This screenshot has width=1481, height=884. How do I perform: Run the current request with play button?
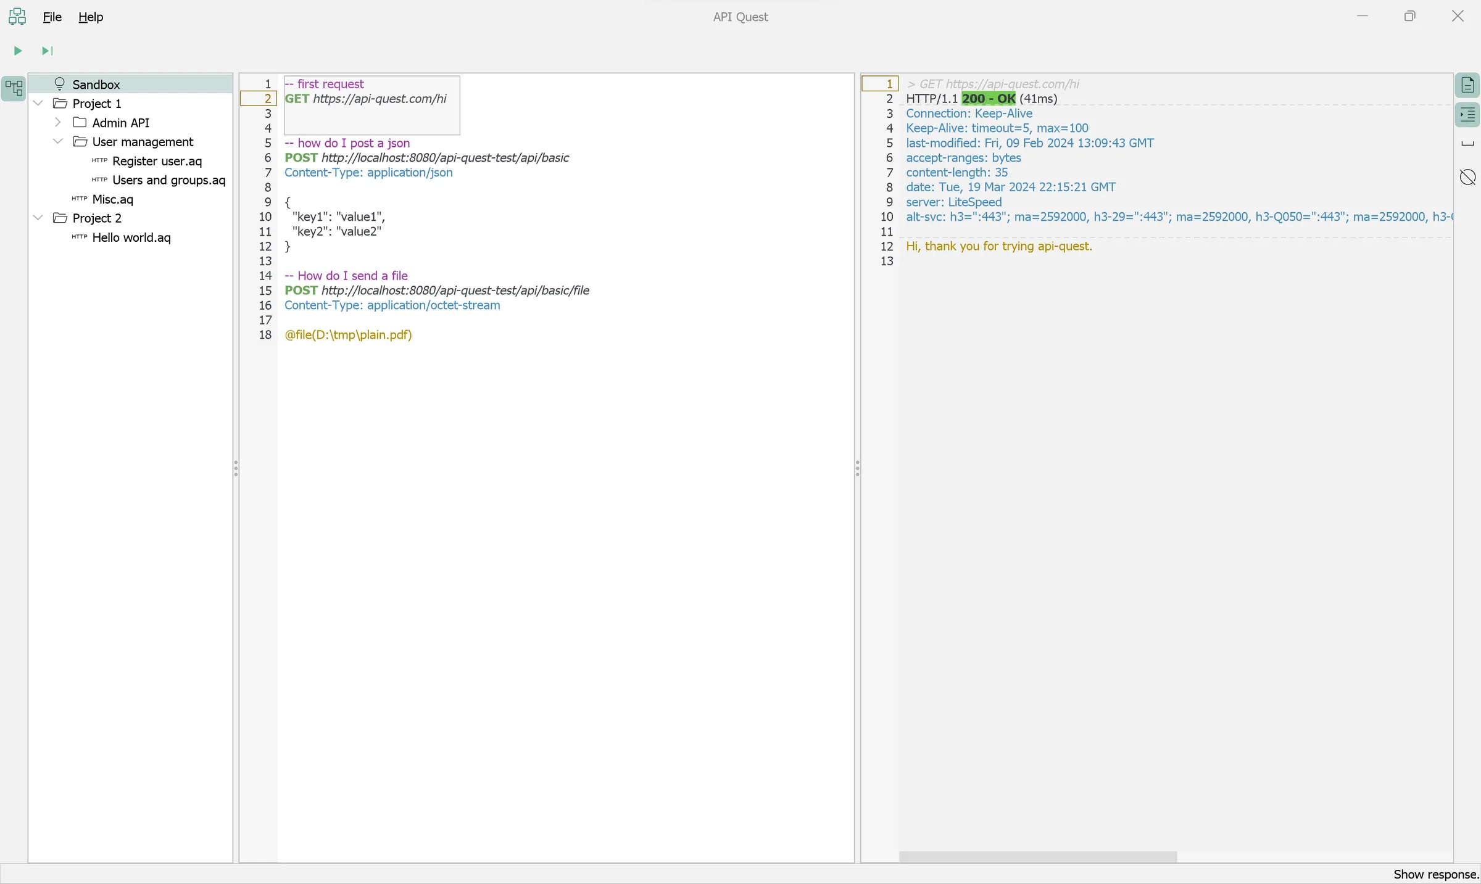(18, 51)
